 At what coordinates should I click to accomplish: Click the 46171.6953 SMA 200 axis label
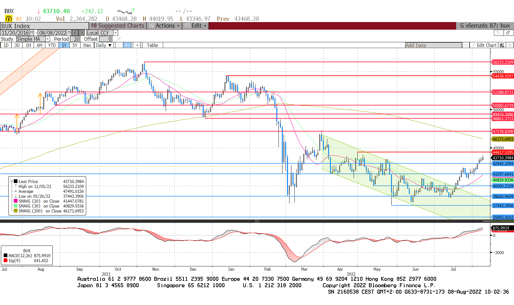tap(503, 139)
